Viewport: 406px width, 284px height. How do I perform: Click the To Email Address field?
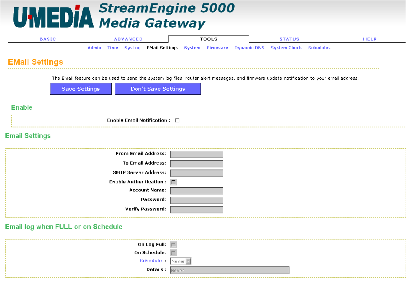pyautogui.click(x=197, y=164)
